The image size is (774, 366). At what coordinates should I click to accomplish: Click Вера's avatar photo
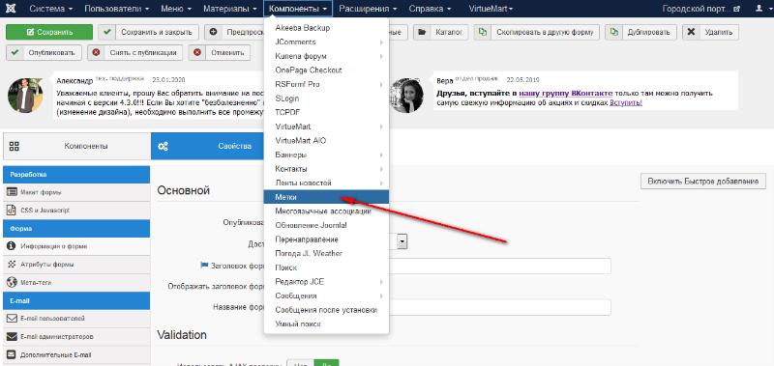pos(406,95)
